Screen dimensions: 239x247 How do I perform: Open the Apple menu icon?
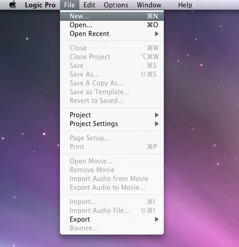coord(13,5)
